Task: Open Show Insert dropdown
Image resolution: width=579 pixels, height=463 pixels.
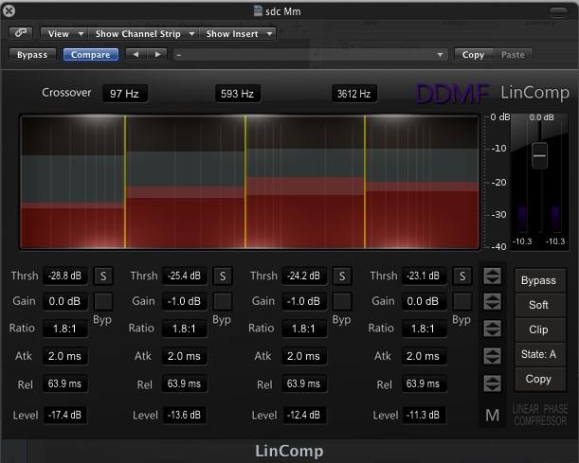Action: pyautogui.click(x=238, y=33)
